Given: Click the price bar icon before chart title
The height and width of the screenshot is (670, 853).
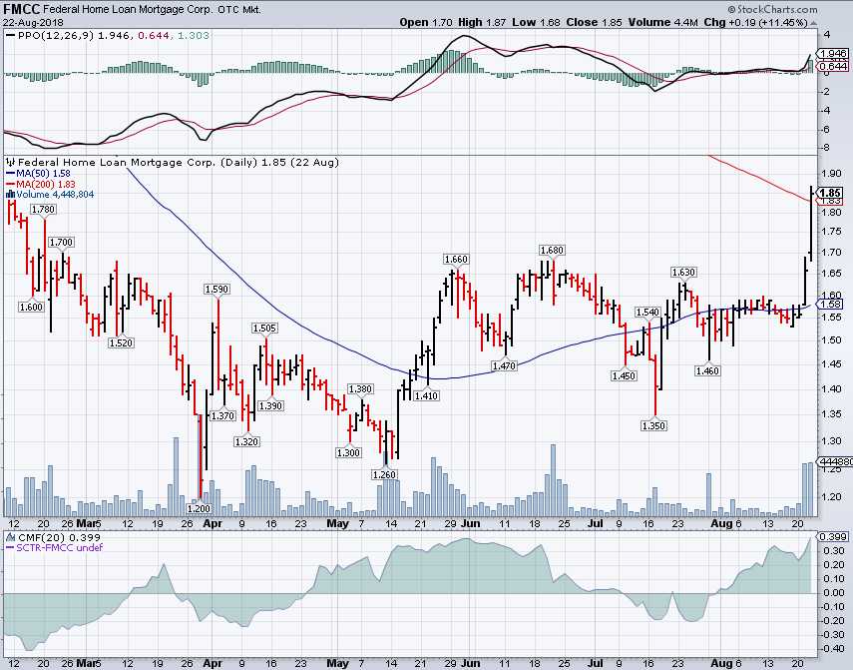Looking at the screenshot, I should [x=9, y=161].
